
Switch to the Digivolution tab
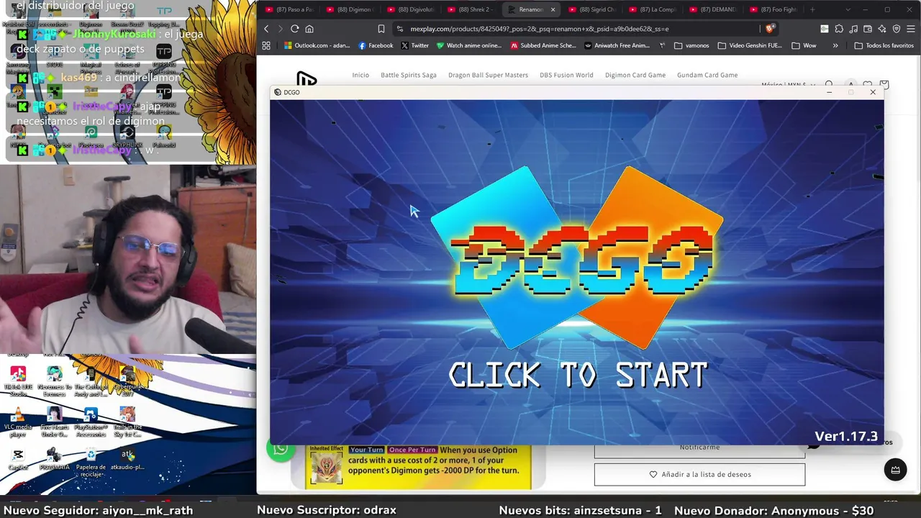tap(410, 9)
